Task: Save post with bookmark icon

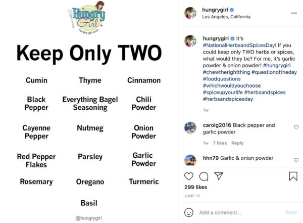Action: coord(293,176)
